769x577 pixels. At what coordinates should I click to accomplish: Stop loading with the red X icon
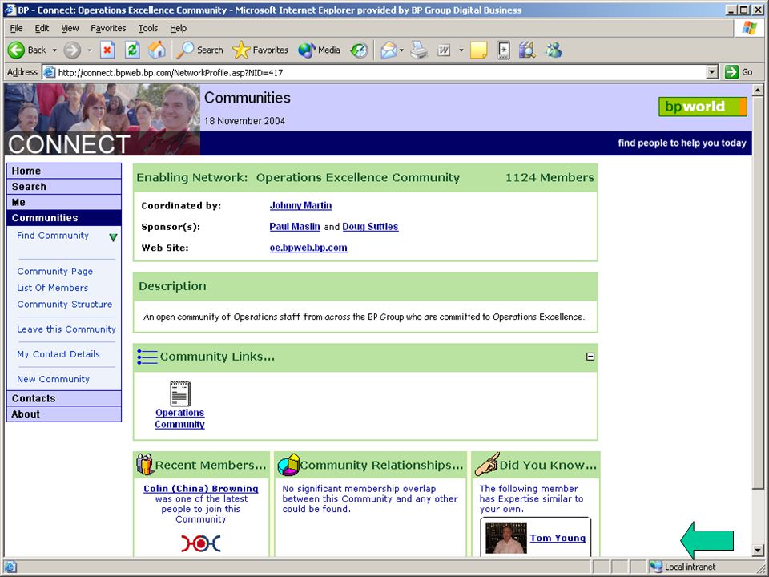tap(107, 50)
